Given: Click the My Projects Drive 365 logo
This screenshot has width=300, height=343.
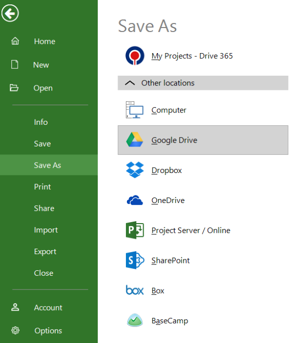Looking at the screenshot, I should pos(135,56).
